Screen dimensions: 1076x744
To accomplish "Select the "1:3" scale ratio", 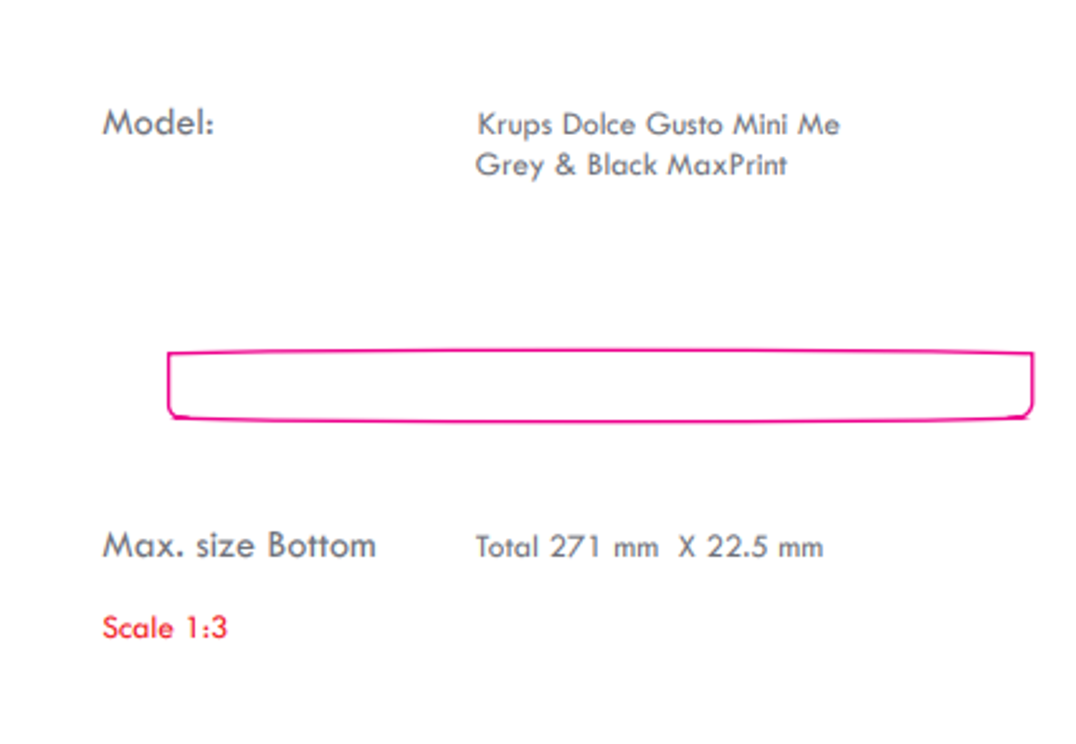I will [206, 628].
